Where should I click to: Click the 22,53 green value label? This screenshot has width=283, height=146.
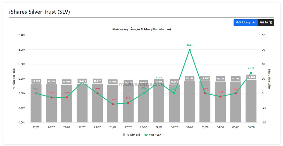click(159, 77)
